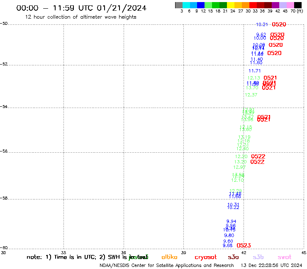Viewport: 307px width, 269px height.
Task: Select the s3b satellite legend label
Action: pyautogui.click(x=258, y=257)
